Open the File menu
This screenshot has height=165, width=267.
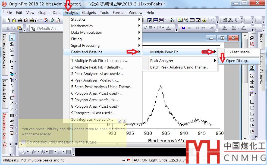tap(9, 13)
